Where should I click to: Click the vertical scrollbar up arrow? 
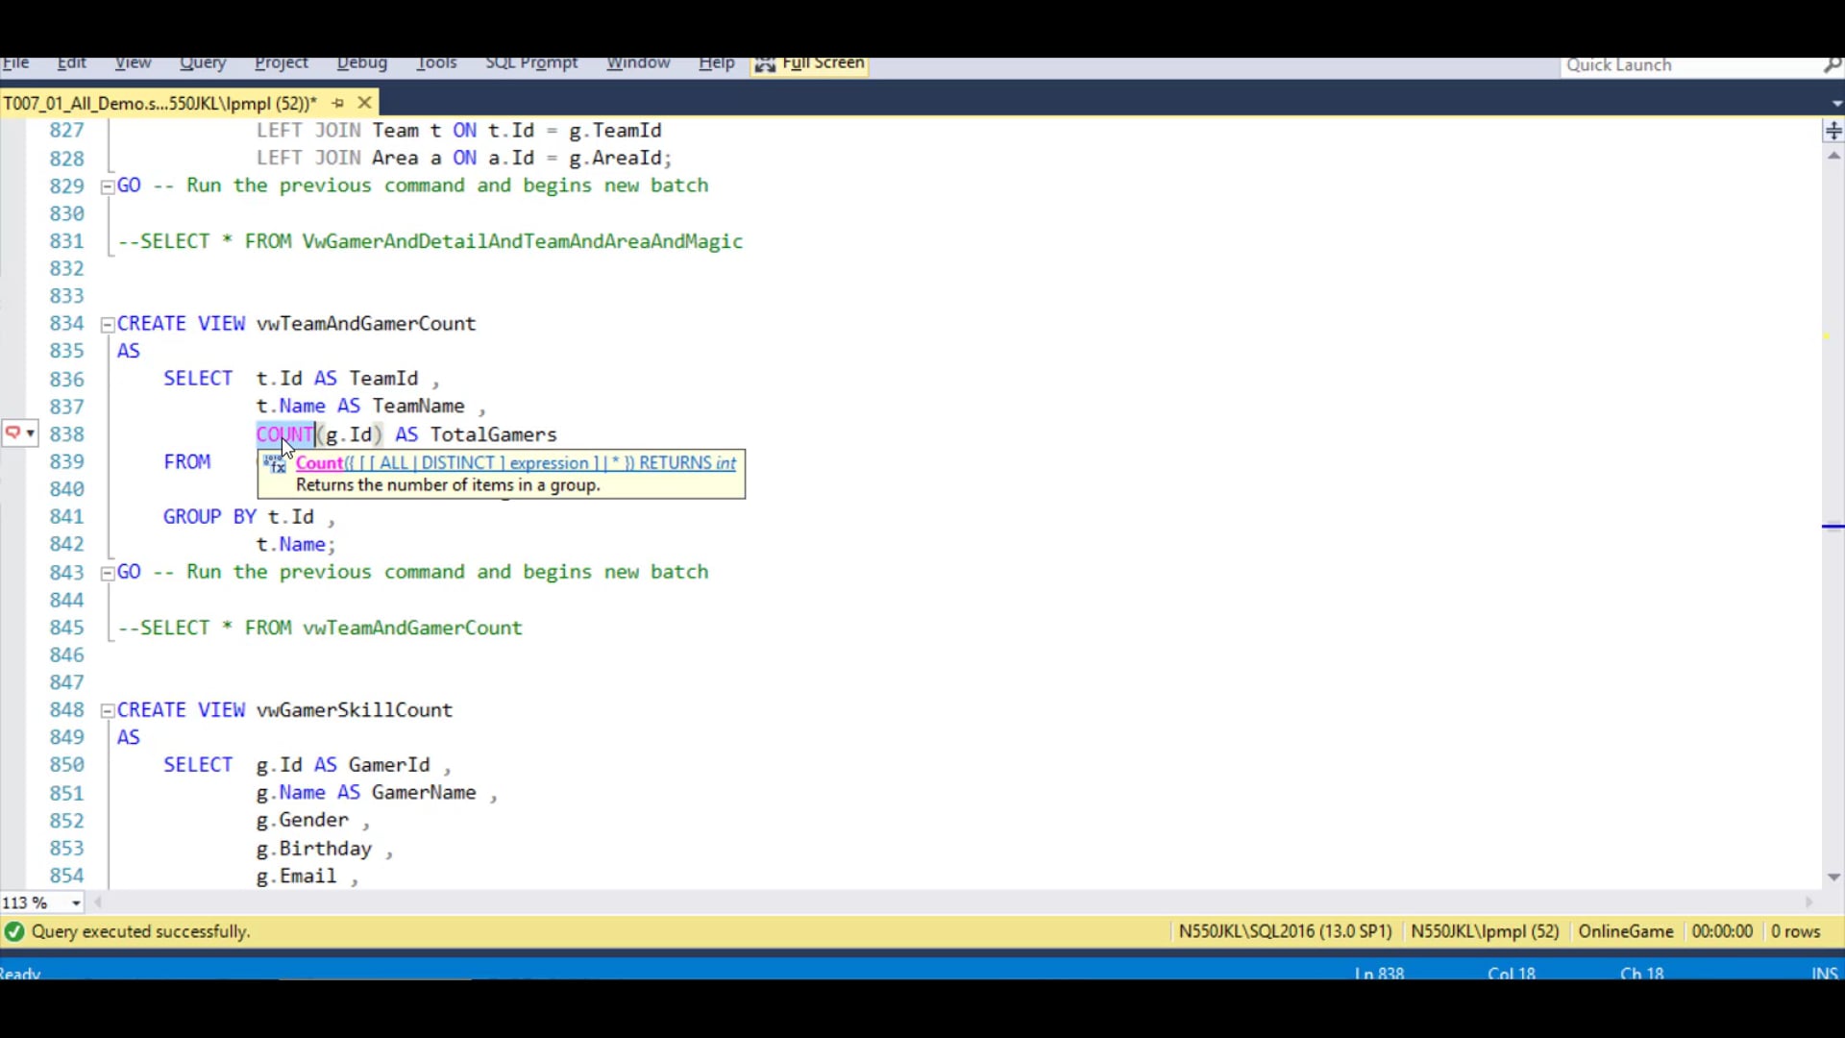tap(1833, 156)
